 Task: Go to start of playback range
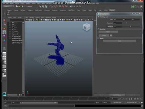point(120,99)
